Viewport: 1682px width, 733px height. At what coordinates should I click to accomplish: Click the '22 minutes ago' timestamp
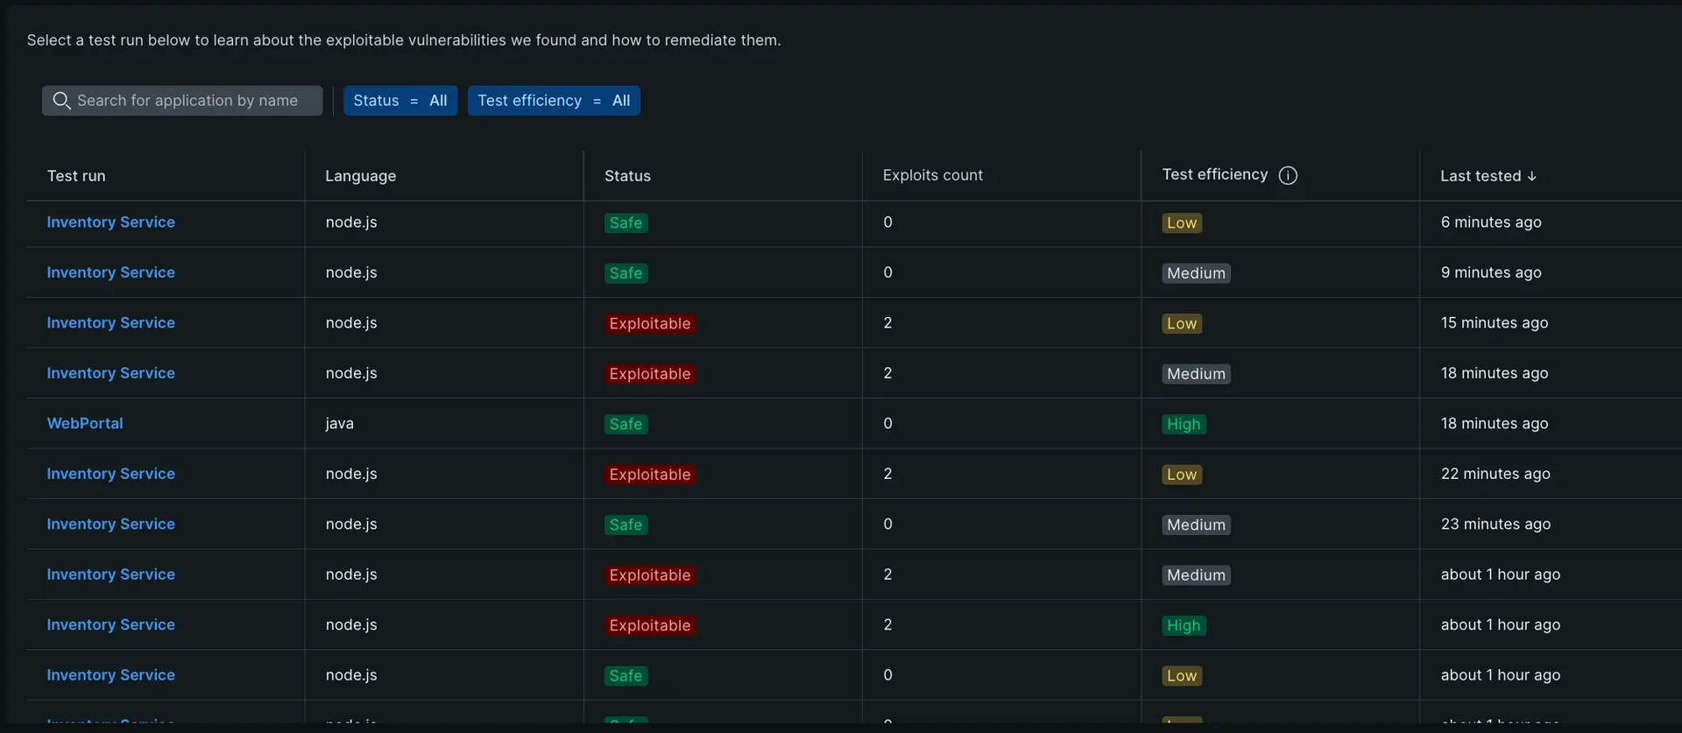point(1495,474)
